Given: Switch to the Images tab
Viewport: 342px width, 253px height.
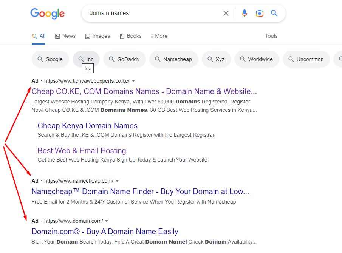Looking at the screenshot, I should (x=97, y=36).
